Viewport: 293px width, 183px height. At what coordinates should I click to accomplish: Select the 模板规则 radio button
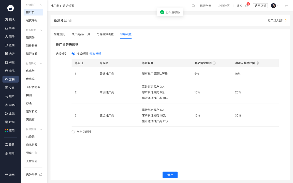(x=73, y=54)
